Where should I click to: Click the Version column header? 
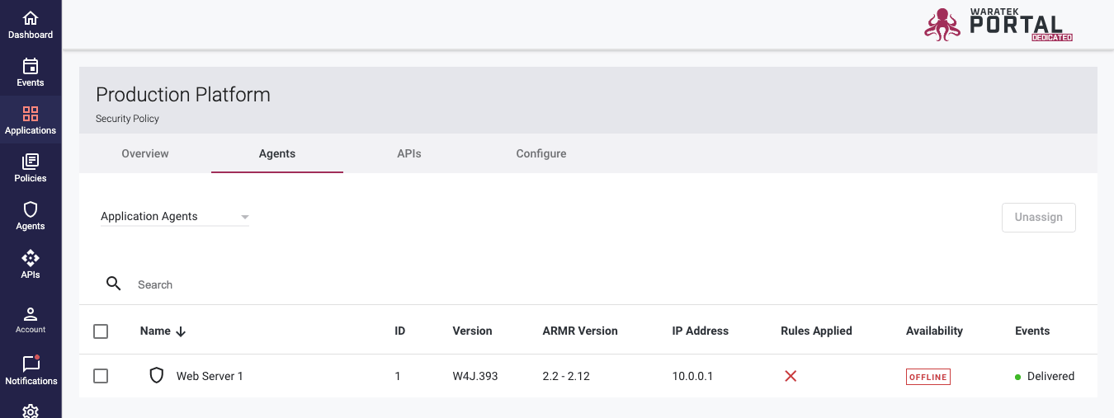tap(473, 331)
